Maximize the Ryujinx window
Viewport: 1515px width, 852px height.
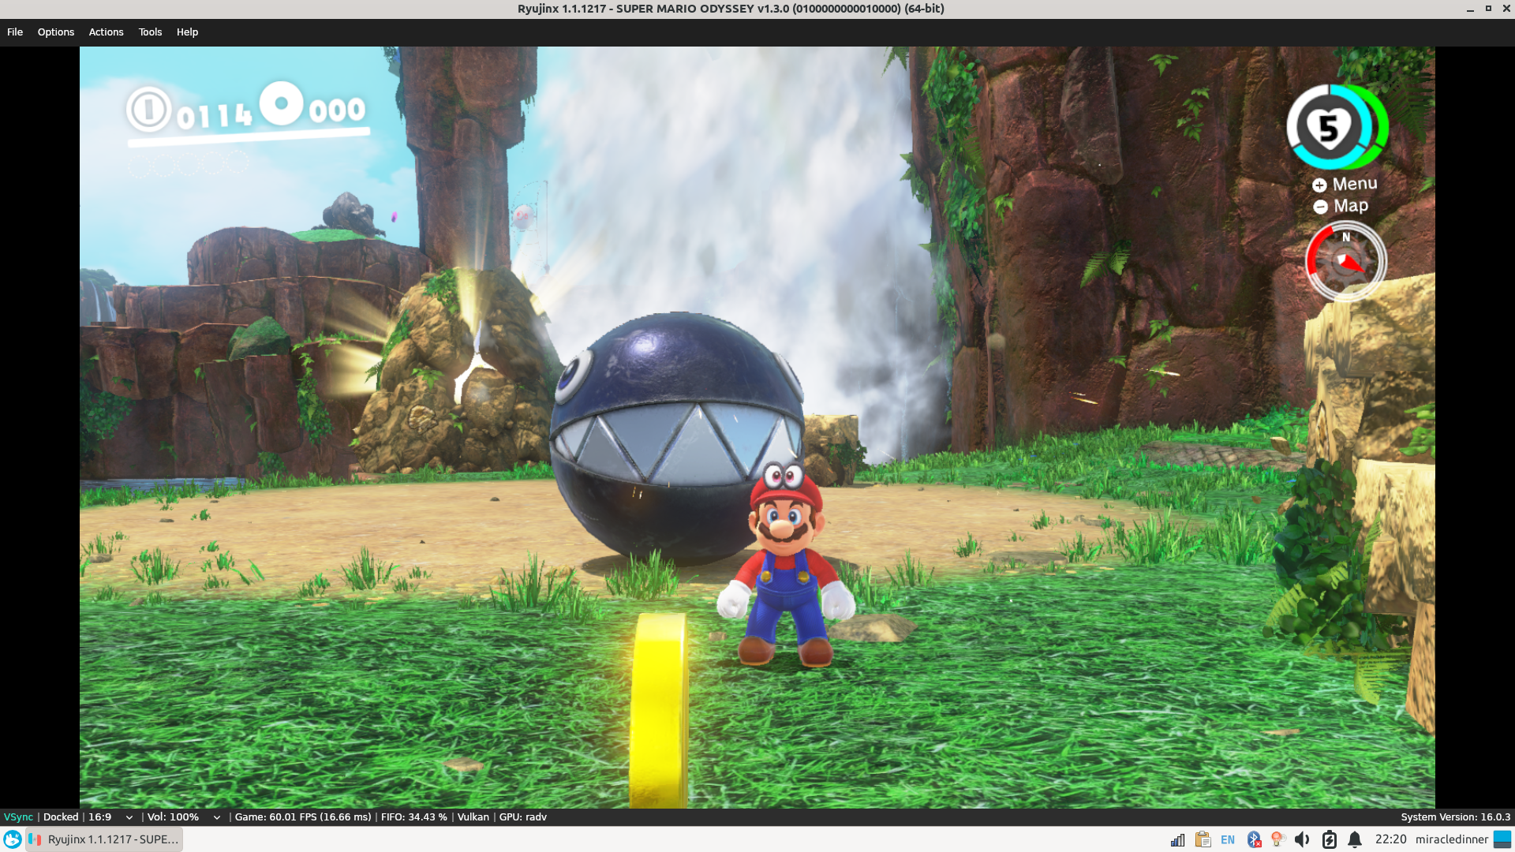pyautogui.click(x=1488, y=9)
